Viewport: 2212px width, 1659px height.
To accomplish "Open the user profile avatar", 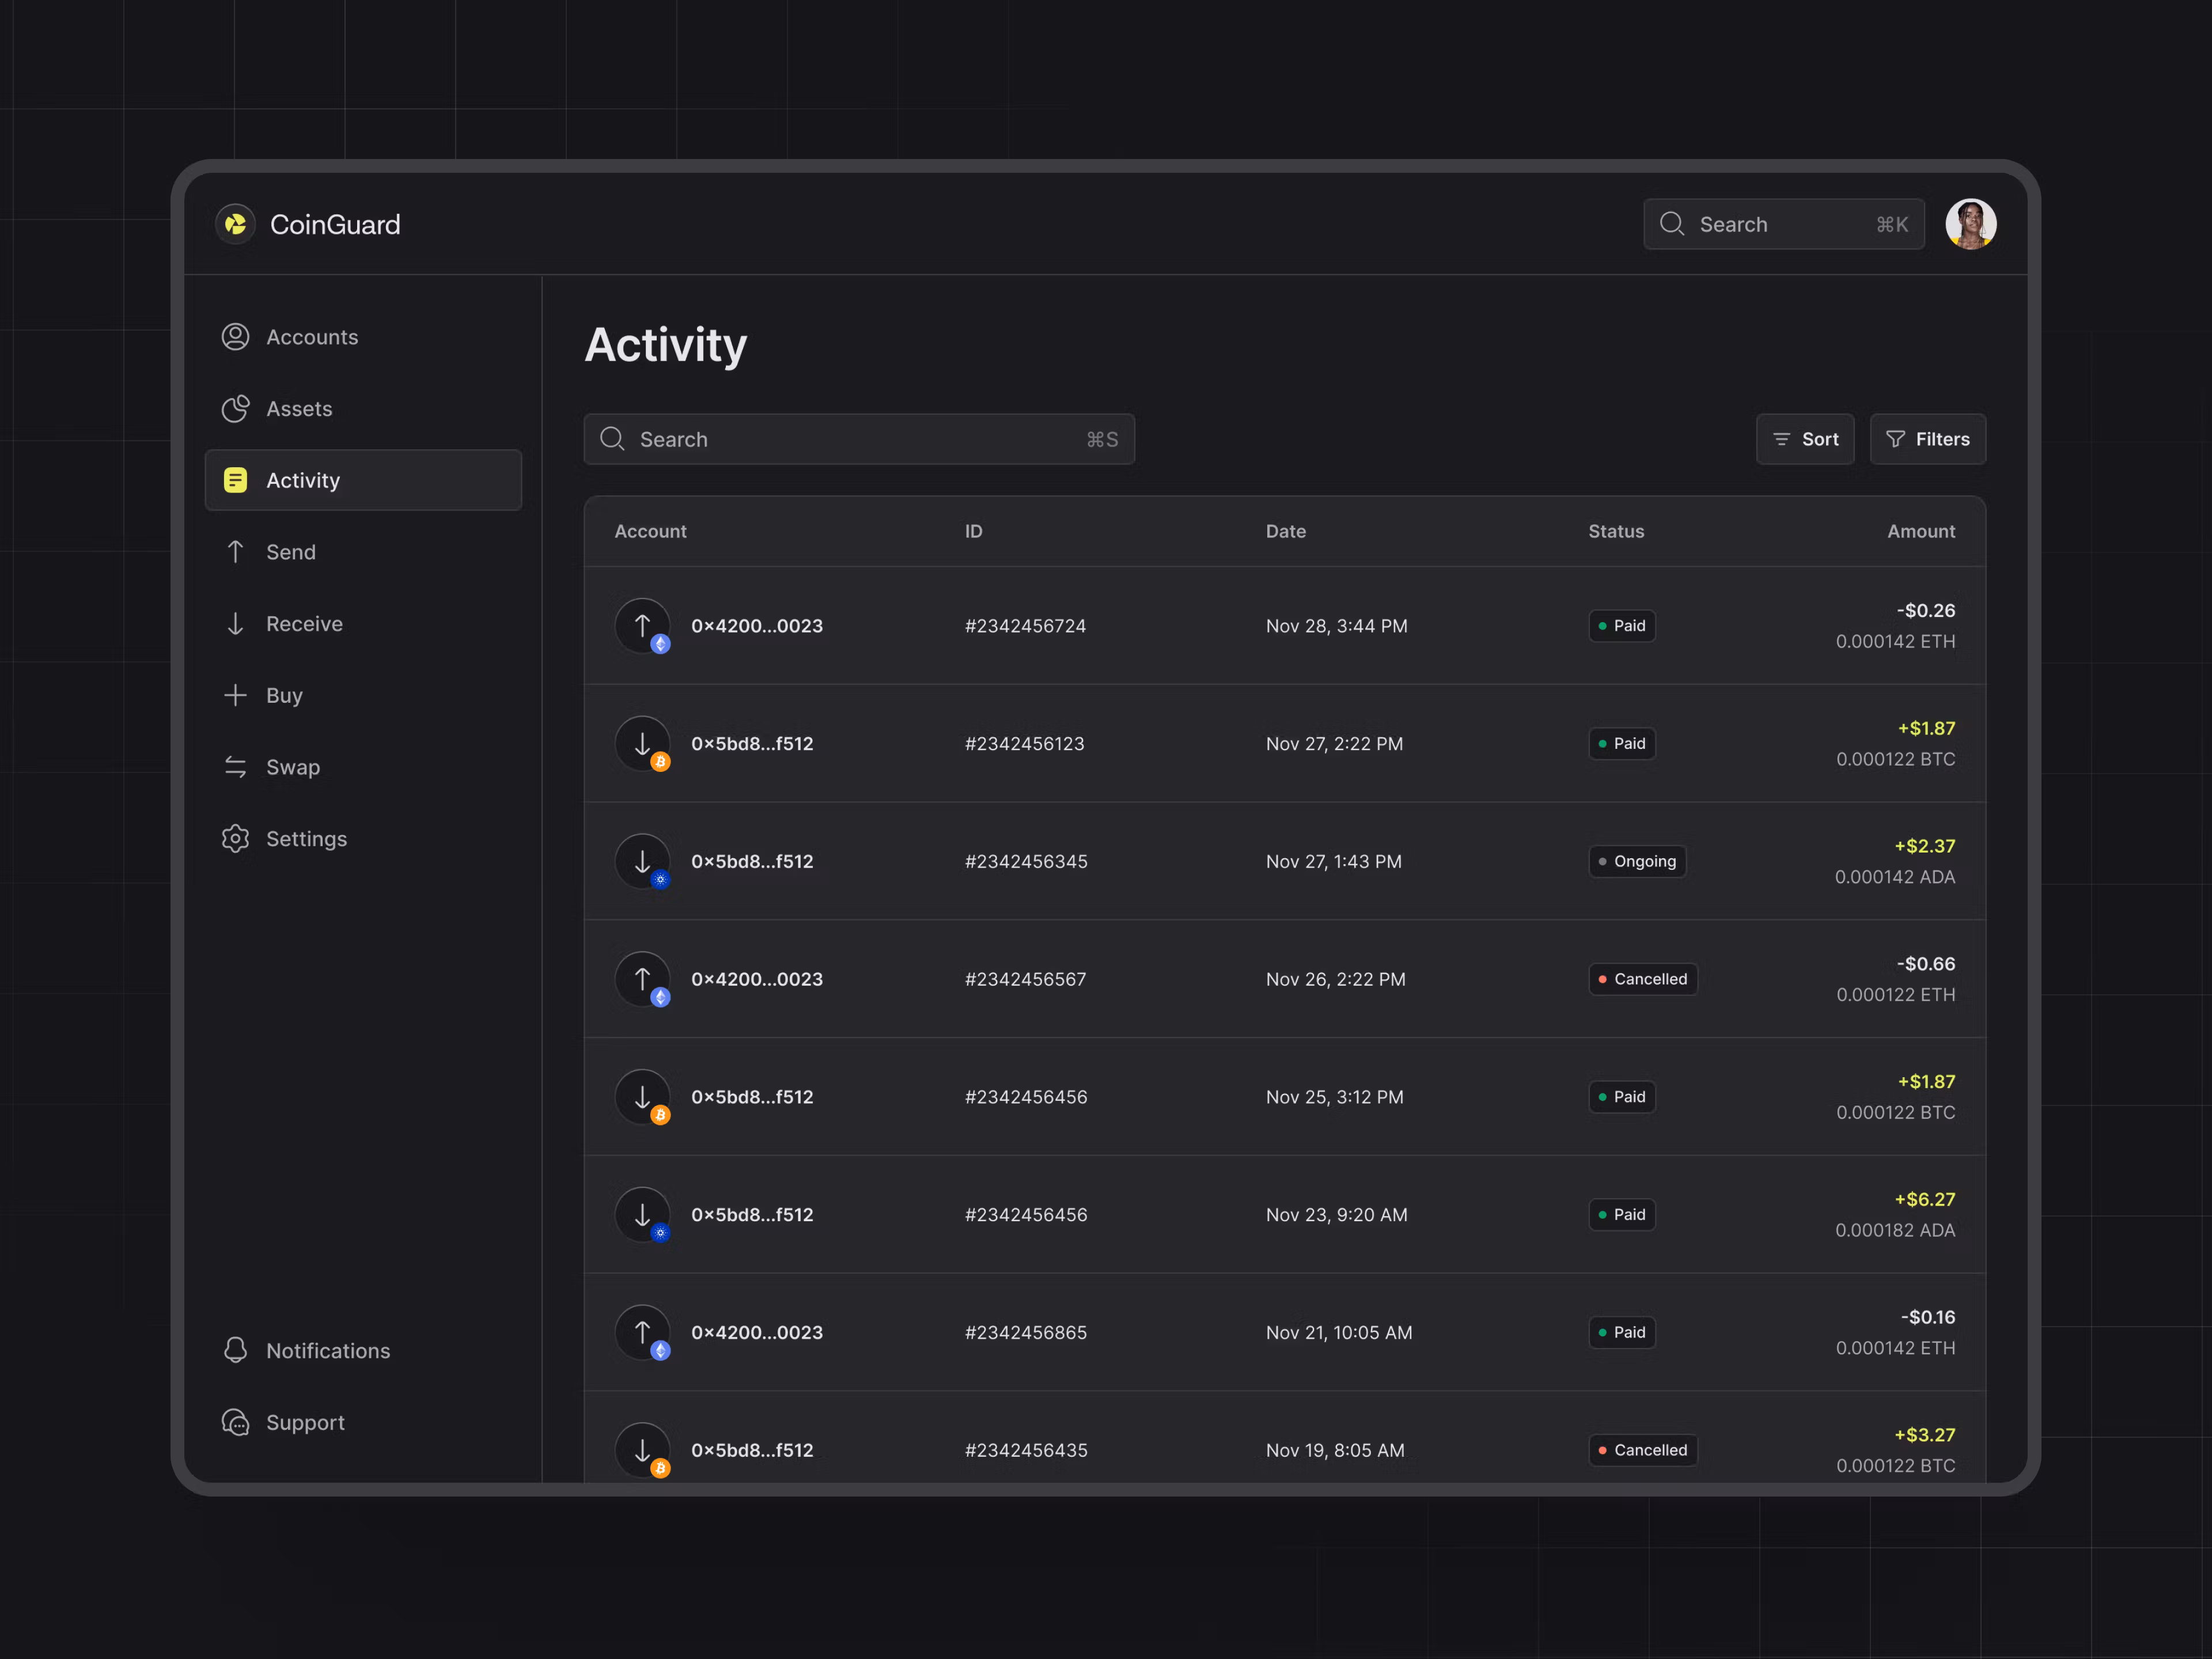I will tap(1970, 224).
